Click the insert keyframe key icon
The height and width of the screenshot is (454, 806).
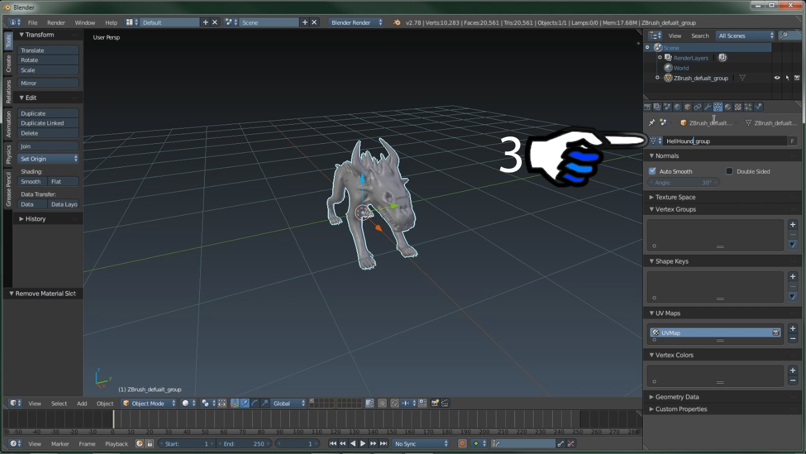pyautogui.click(x=561, y=444)
